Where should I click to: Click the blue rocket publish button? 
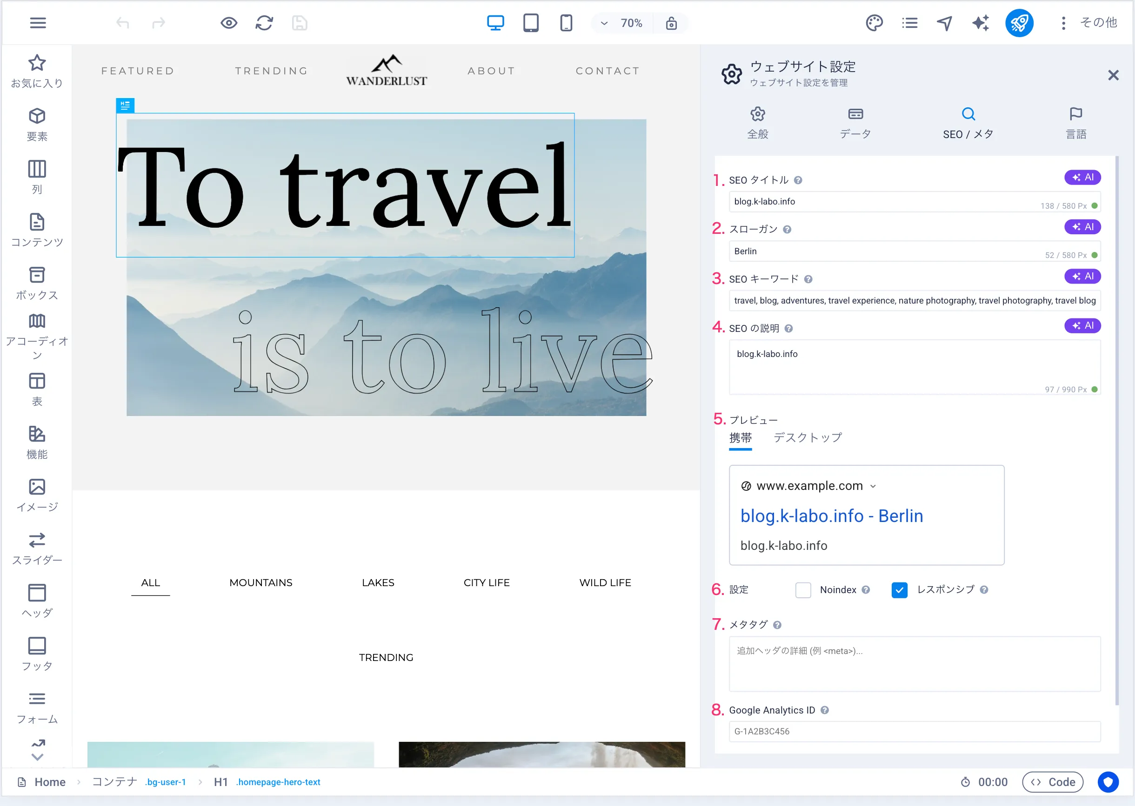(x=1019, y=23)
